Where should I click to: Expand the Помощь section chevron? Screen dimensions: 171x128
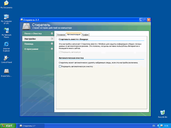(x=51, y=44)
